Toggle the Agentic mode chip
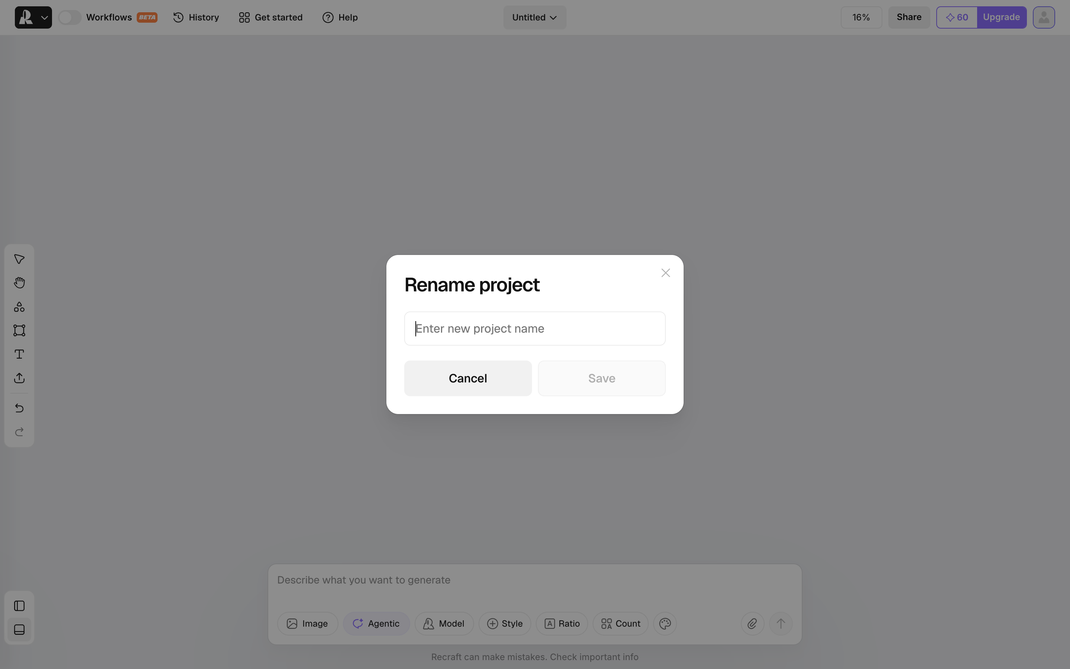1070x669 pixels. coord(376,623)
